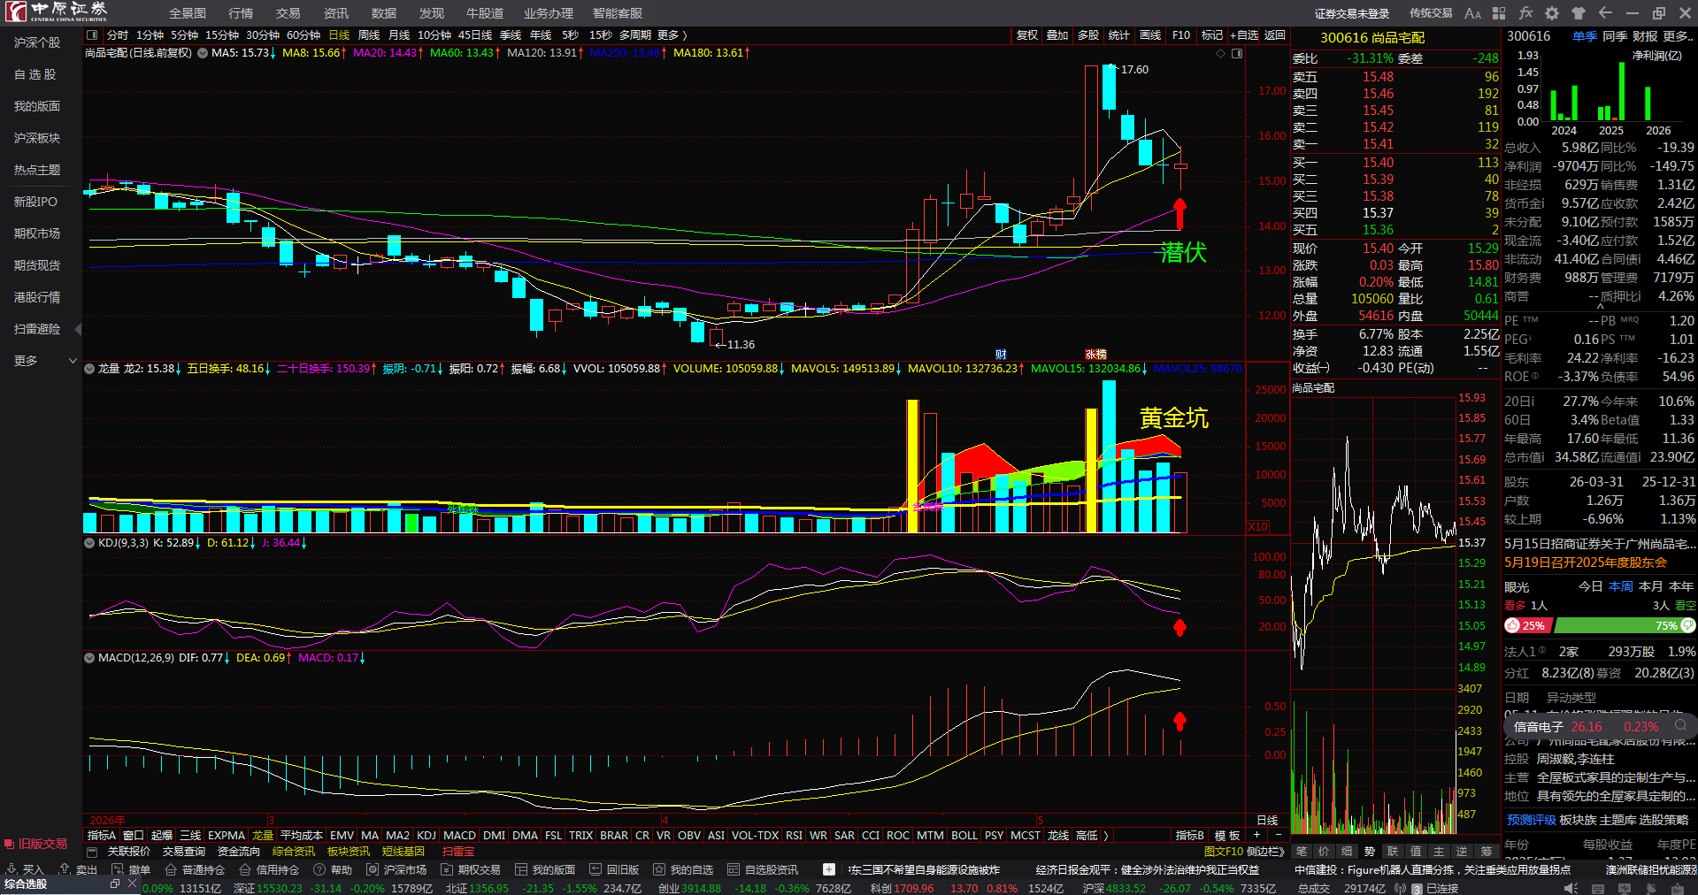Toggle the KDJ indicator panel circle button
Image resolution: width=1698 pixels, height=895 pixels.
click(89, 543)
